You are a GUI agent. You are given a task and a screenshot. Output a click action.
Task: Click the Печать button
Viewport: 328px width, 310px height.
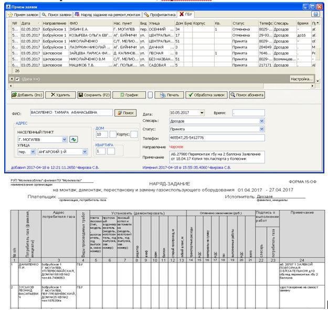click(169, 95)
